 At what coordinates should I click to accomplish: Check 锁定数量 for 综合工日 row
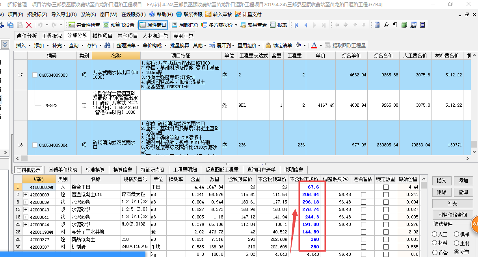tap(386, 187)
